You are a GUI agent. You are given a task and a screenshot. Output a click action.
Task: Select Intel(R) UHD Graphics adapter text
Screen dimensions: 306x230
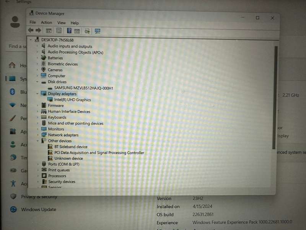click(72, 100)
